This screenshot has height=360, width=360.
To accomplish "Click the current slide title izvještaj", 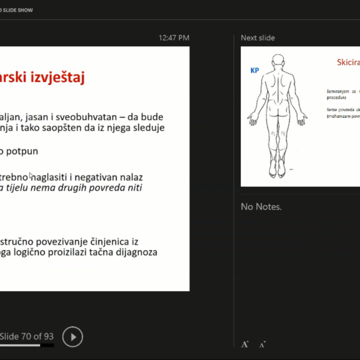I will (58, 77).
